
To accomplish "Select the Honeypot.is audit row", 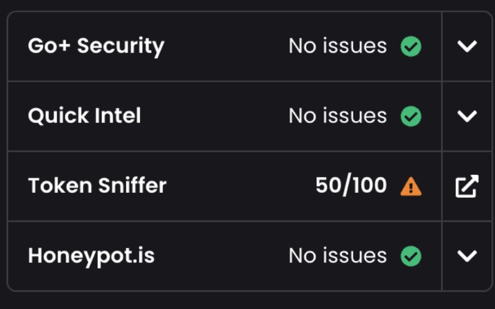I will 225,256.
